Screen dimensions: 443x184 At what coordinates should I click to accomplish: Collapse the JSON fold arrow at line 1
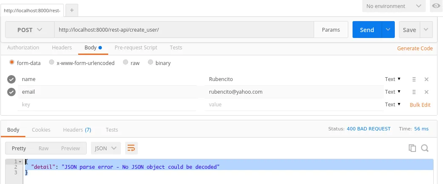(x=20, y=162)
